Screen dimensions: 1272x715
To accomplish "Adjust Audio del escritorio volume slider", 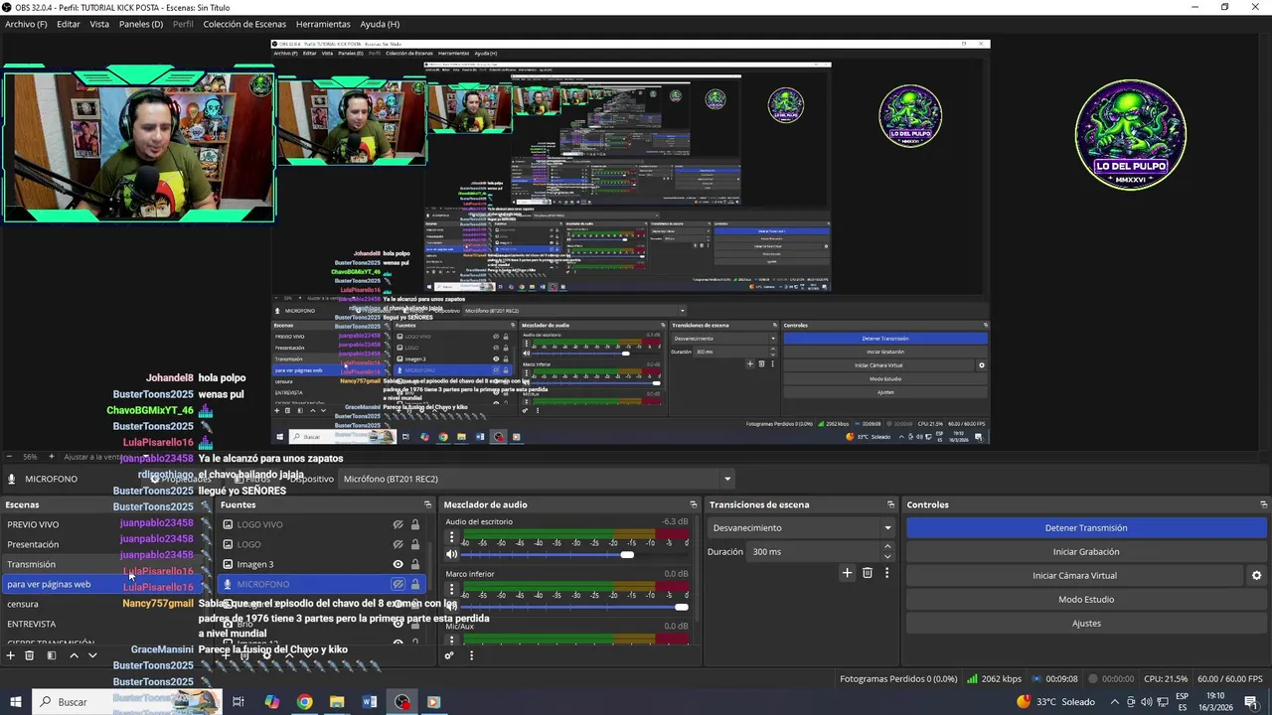I will tap(627, 554).
